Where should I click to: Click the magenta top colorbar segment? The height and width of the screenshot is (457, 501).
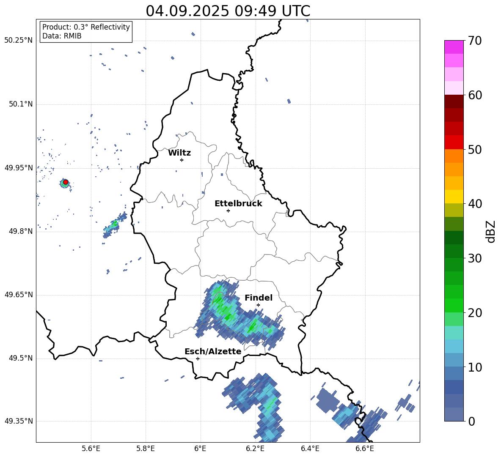(x=454, y=47)
